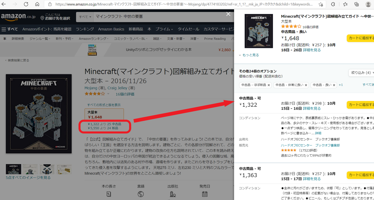374x200 pixels.
Task: Open the search category すべて dropdown
Action: point(85,16)
